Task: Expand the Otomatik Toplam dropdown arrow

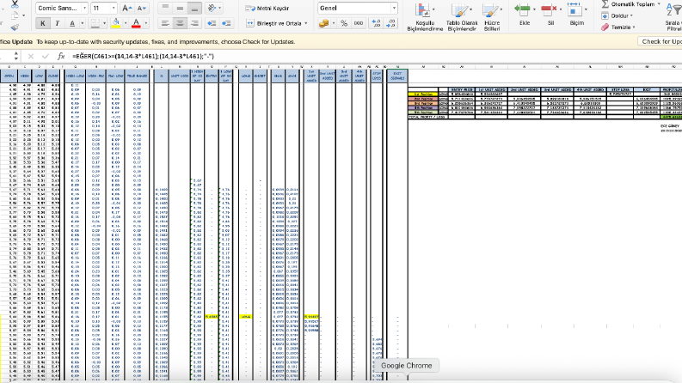Action: point(659,4)
